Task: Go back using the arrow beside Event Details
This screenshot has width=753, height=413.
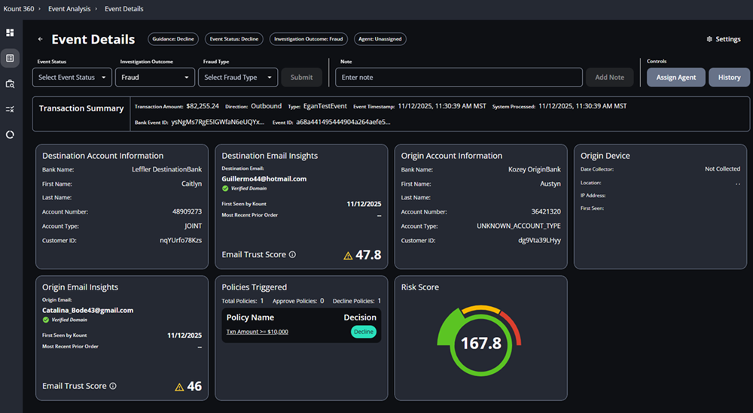Action: (x=41, y=39)
